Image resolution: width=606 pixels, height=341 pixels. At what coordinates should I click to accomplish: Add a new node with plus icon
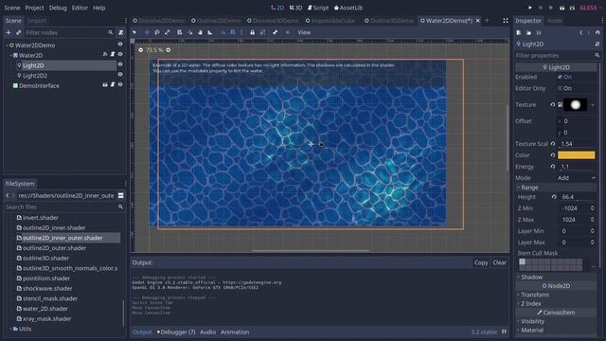point(9,33)
